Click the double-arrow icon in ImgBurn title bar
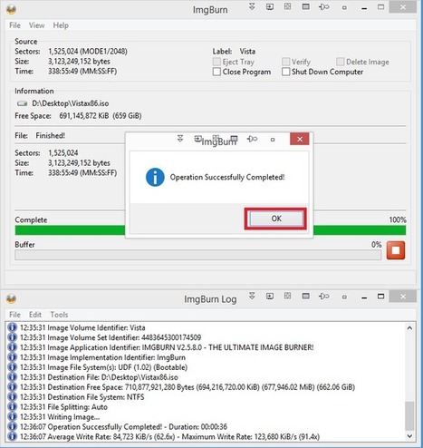 coord(252,6)
